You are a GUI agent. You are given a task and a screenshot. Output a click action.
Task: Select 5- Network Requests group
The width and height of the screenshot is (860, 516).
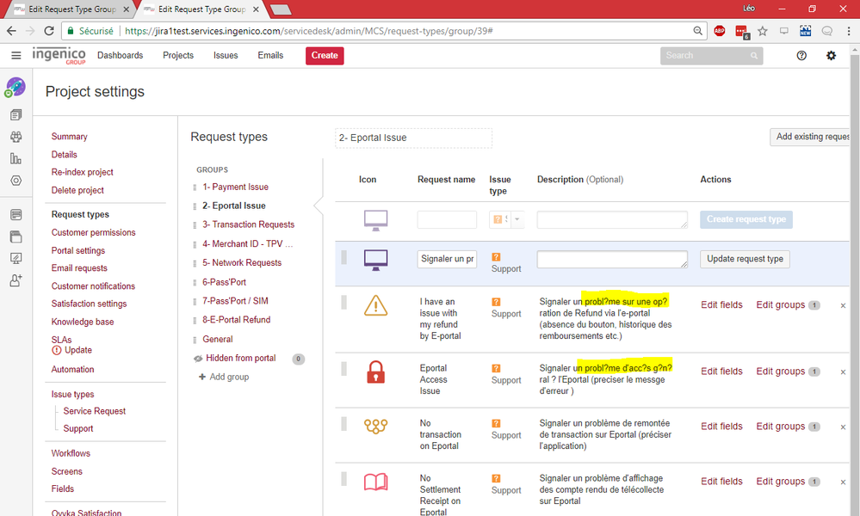tap(242, 263)
